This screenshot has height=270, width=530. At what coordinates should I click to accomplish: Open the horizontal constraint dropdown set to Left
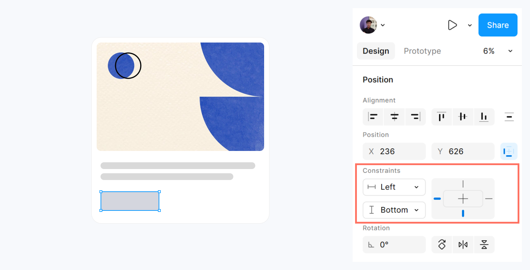tap(394, 187)
